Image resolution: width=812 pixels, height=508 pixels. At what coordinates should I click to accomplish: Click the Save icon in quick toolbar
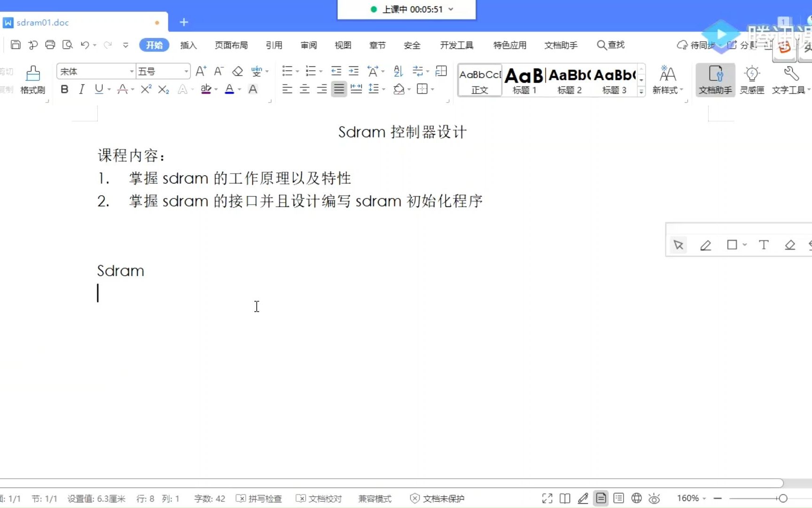pos(16,45)
